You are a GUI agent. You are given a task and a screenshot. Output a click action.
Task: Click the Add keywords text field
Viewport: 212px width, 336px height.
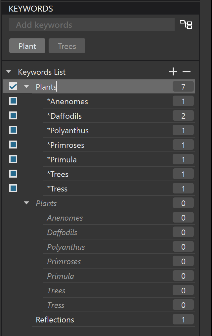coord(92,25)
